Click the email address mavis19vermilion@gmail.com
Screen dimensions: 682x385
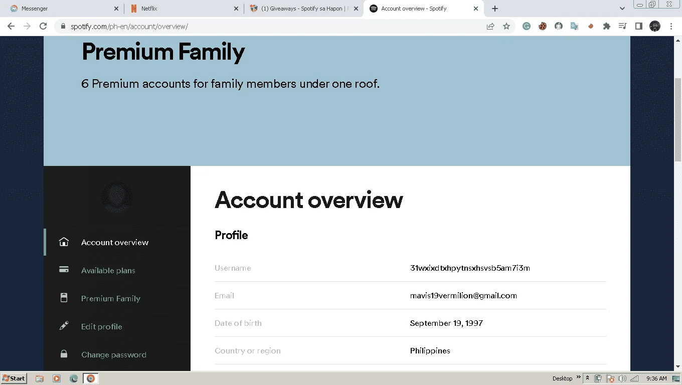coord(463,296)
